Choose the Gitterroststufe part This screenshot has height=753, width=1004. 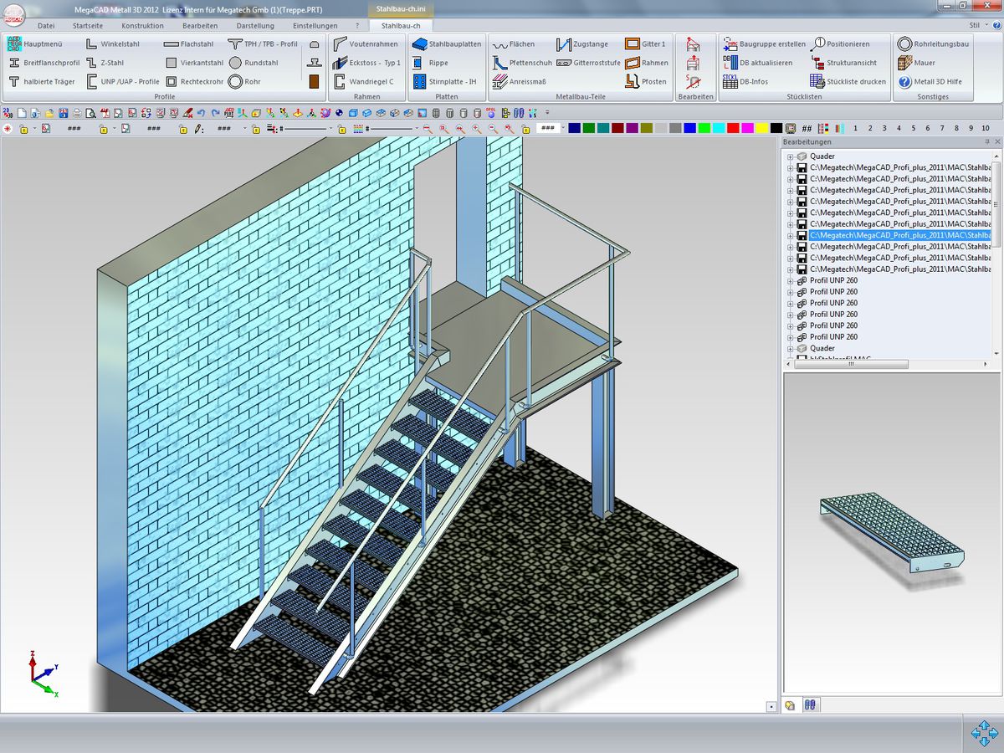(589, 63)
